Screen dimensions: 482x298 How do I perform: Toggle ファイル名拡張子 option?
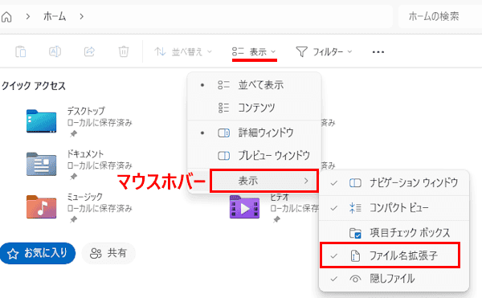point(390,255)
